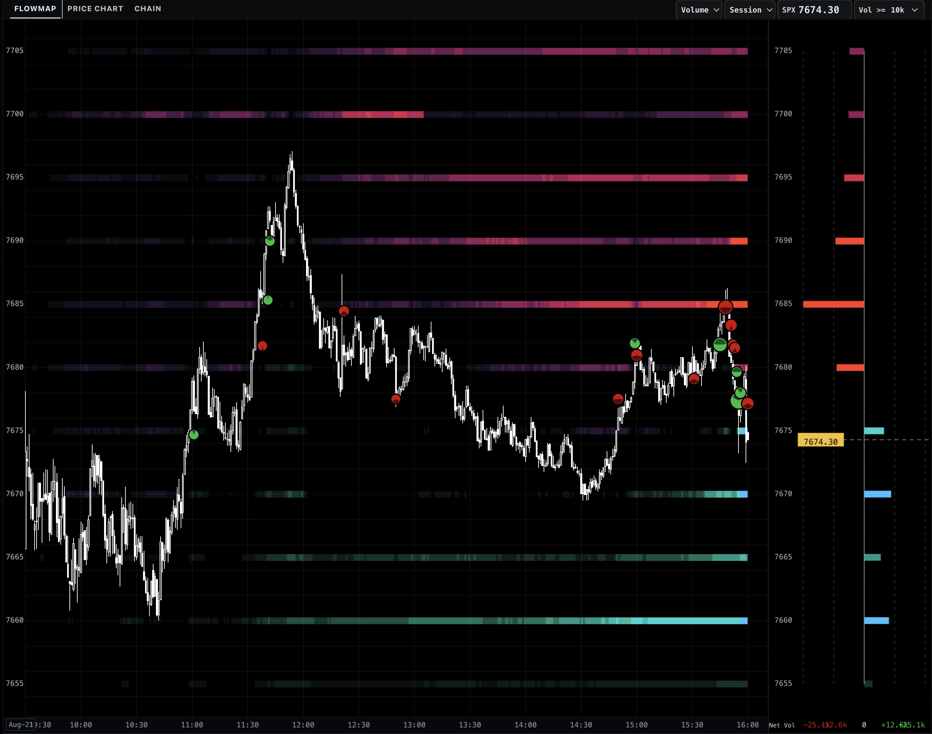This screenshot has height=734, width=932.
Task: Click the 7695 net volume bar in profile
Action: 854,178
